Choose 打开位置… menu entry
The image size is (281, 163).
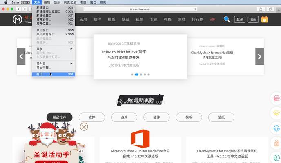54,24
